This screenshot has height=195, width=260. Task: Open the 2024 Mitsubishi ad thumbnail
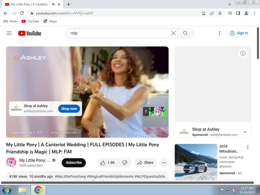tap(196, 162)
